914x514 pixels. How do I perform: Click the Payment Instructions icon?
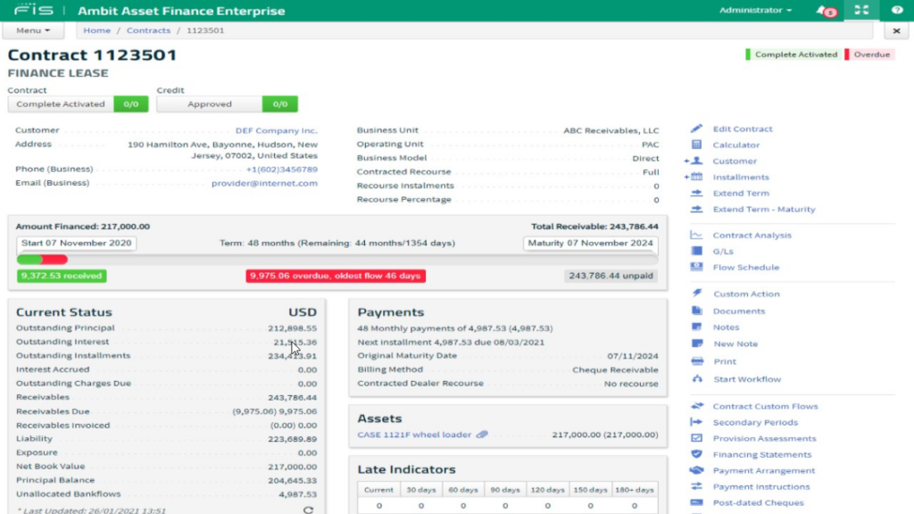click(x=696, y=486)
